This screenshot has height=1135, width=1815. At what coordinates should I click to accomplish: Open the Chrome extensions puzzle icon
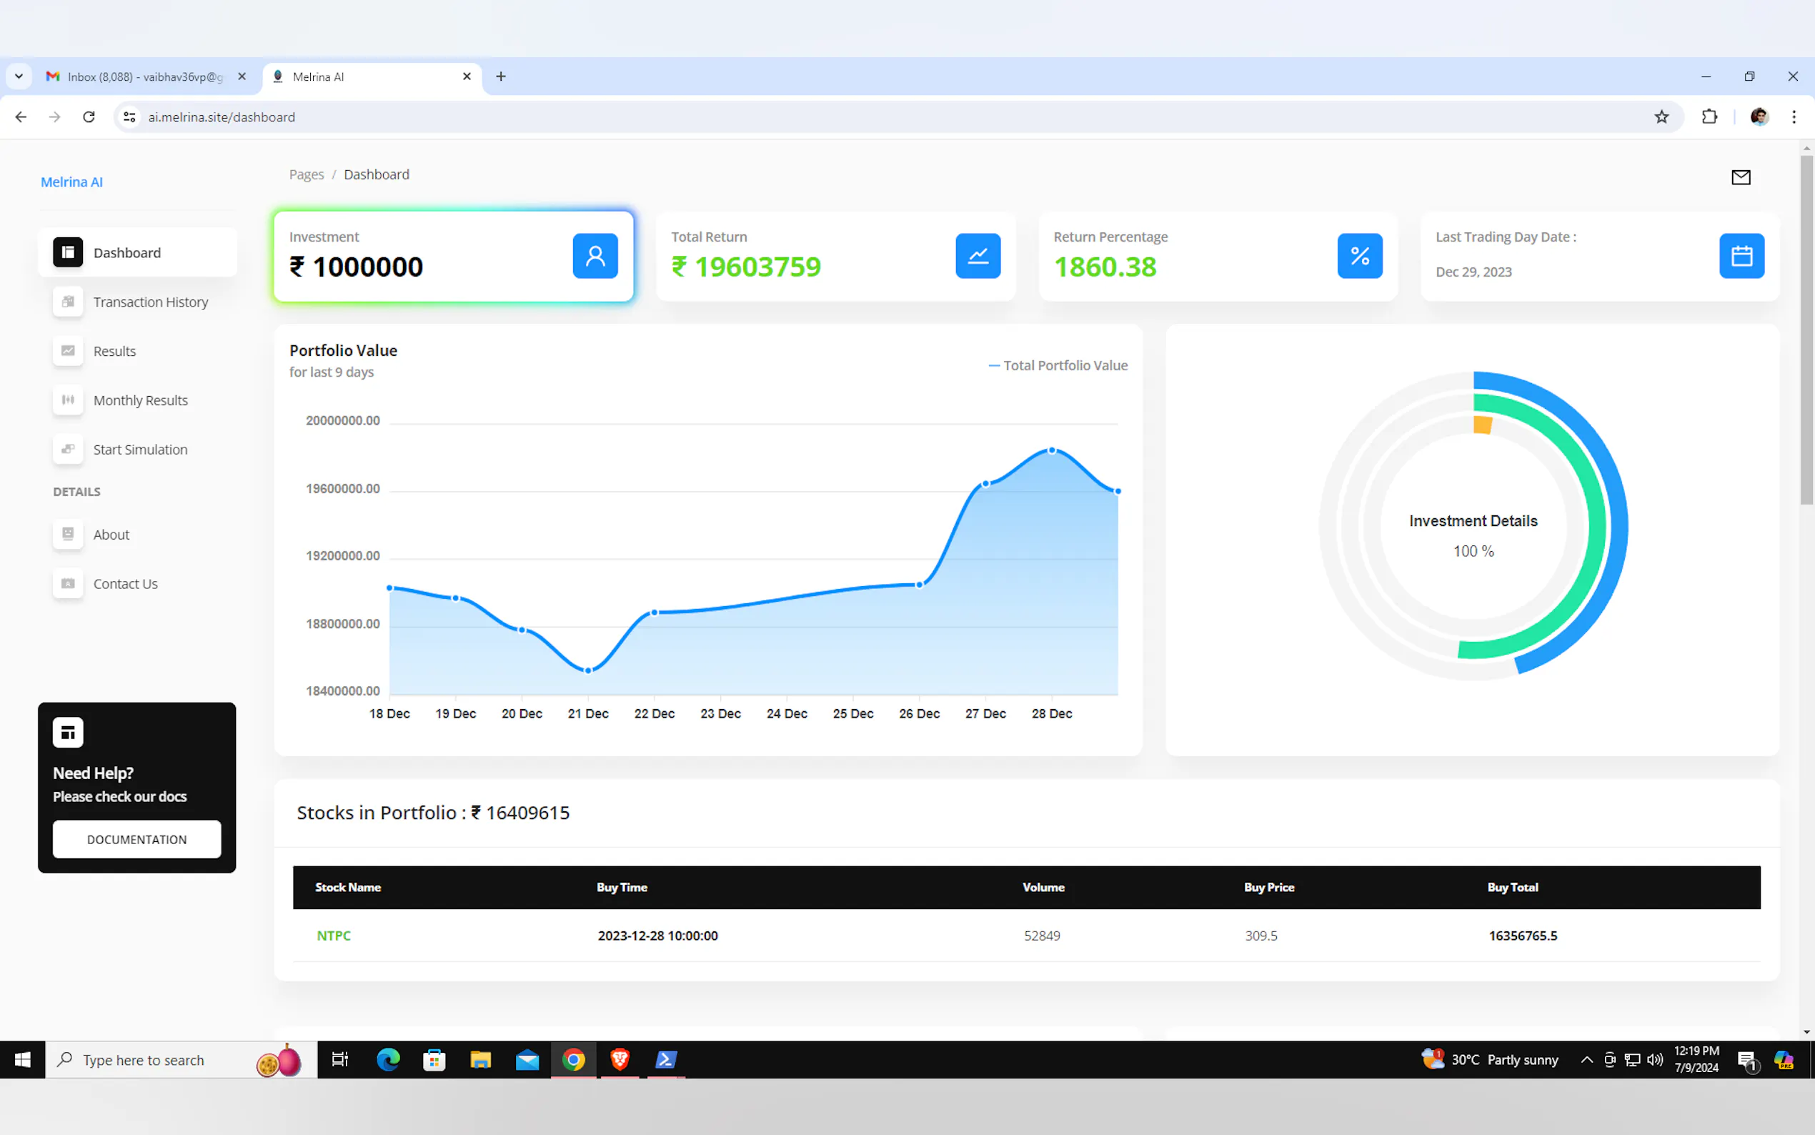pos(1709,117)
